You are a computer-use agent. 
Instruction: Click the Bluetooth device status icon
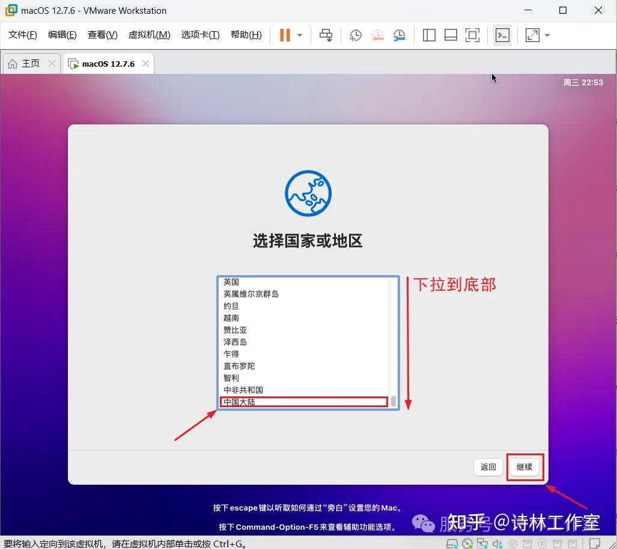(543, 544)
